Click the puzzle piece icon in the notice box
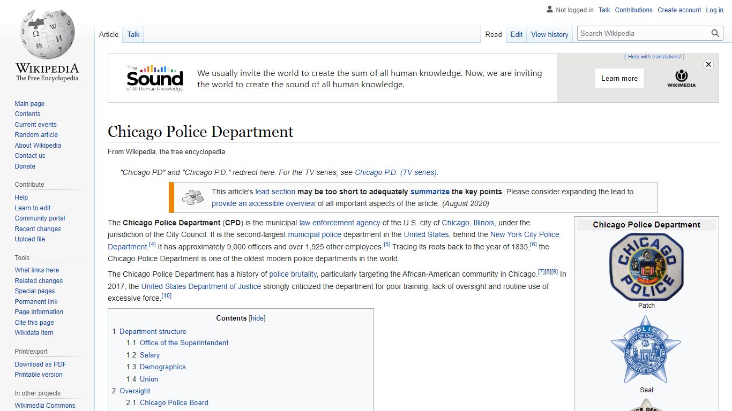Viewport: 732px width, 411px height. point(193,197)
